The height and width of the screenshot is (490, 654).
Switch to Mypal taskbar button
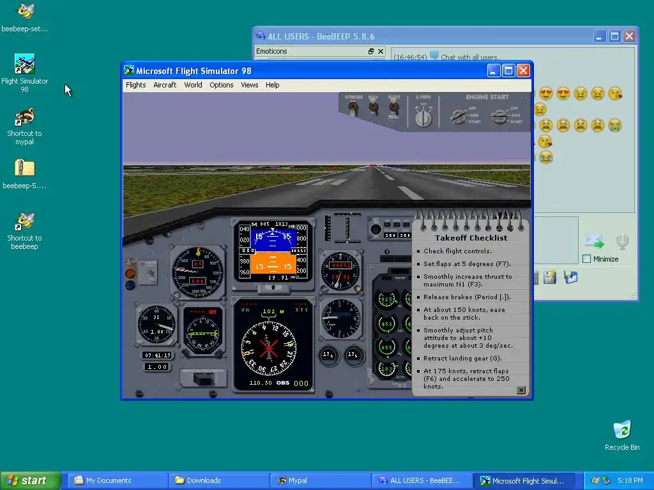[x=320, y=480]
